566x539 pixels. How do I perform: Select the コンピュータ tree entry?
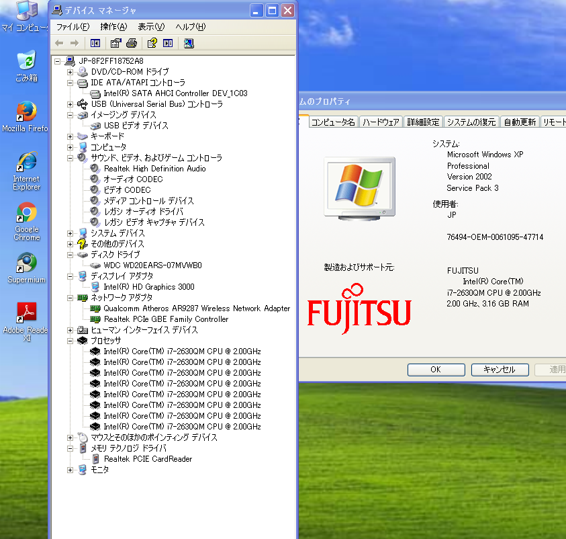pos(108,147)
